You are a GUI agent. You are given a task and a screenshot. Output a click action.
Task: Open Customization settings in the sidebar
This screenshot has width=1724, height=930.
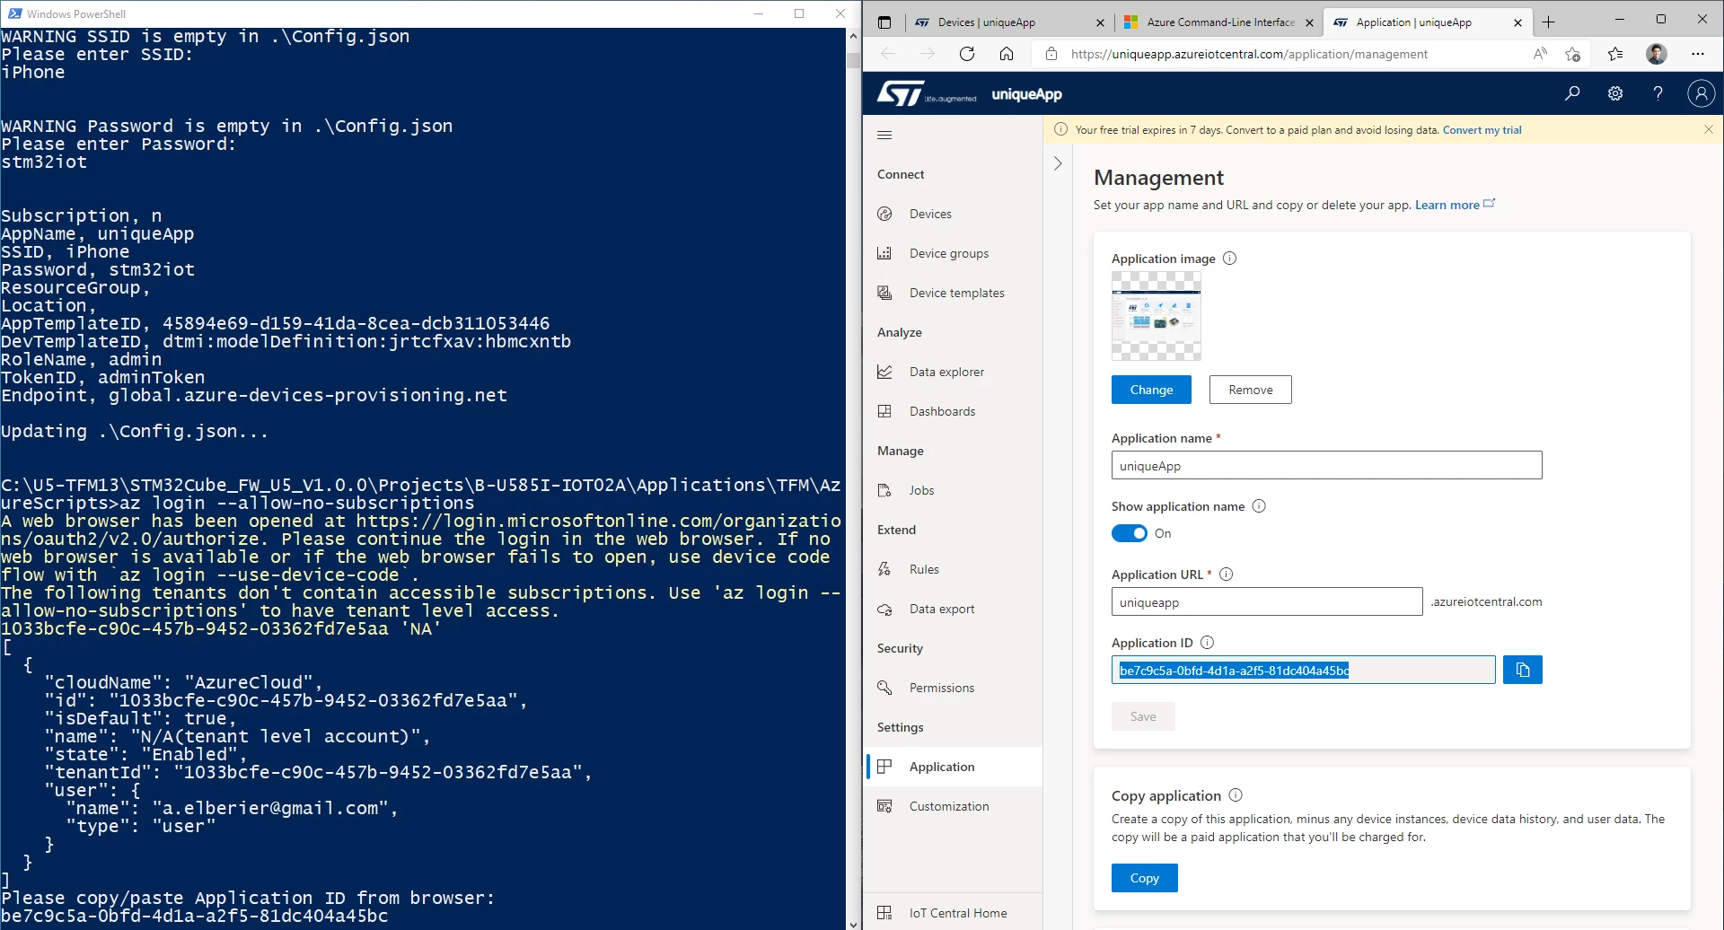click(x=952, y=806)
